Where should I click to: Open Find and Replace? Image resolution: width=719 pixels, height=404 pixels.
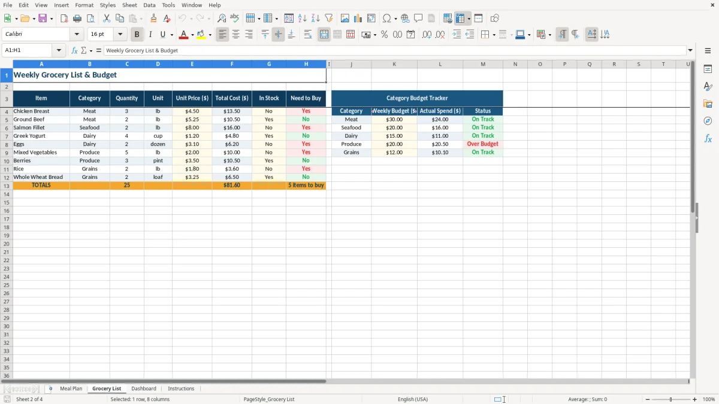[222, 19]
